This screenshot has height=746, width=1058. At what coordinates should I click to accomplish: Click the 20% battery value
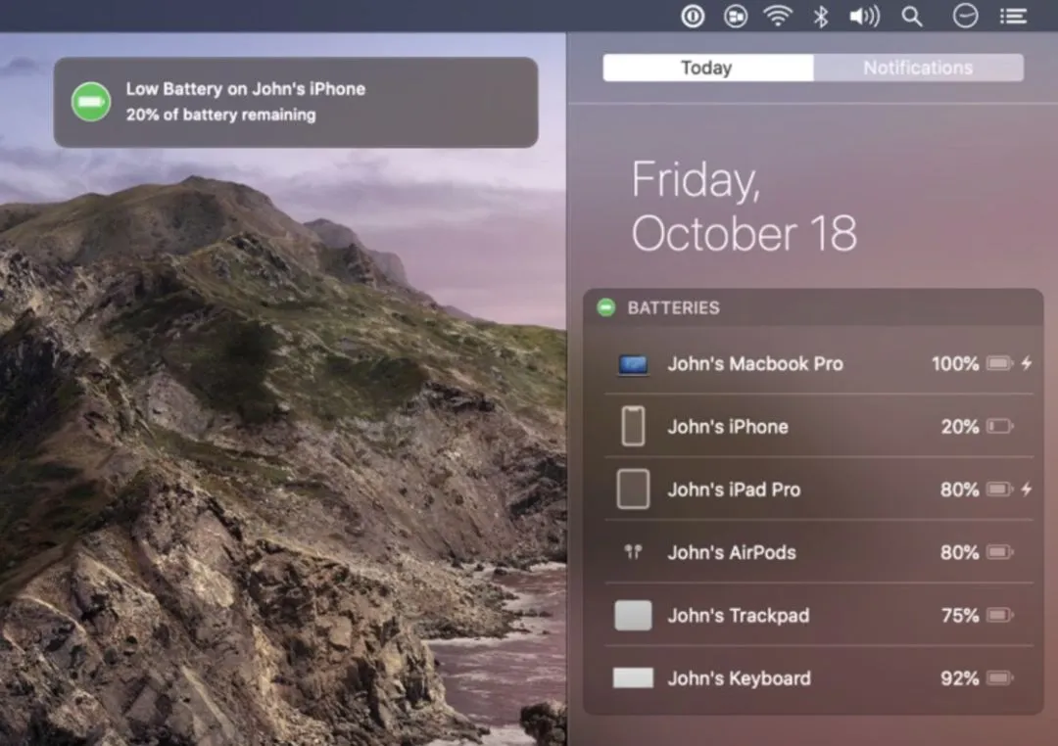coord(959,427)
